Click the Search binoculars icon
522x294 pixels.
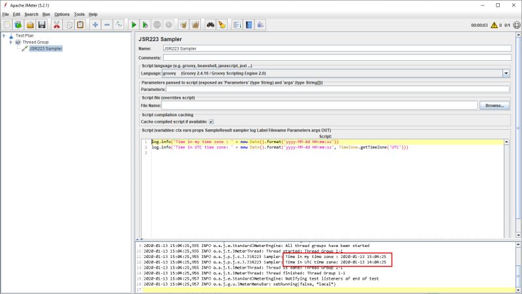pos(210,25)
